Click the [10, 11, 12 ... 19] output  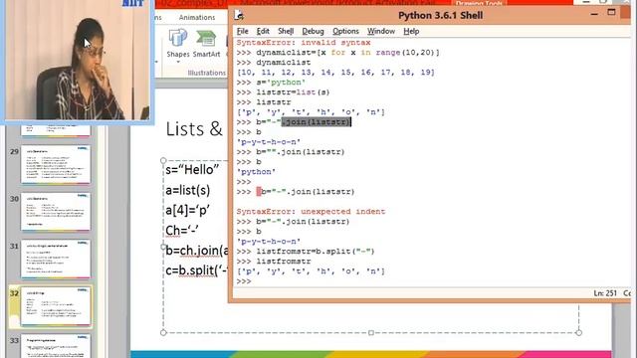tap(335, 73)
